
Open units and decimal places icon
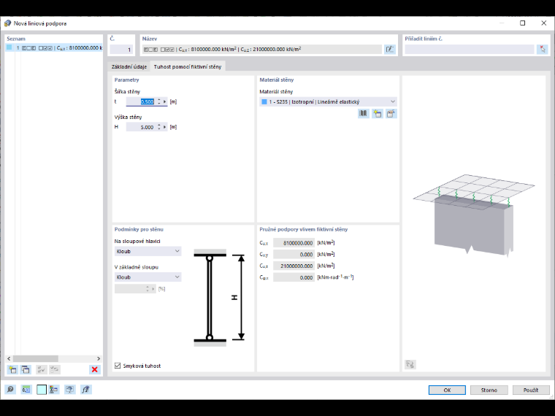pos(26,390)
